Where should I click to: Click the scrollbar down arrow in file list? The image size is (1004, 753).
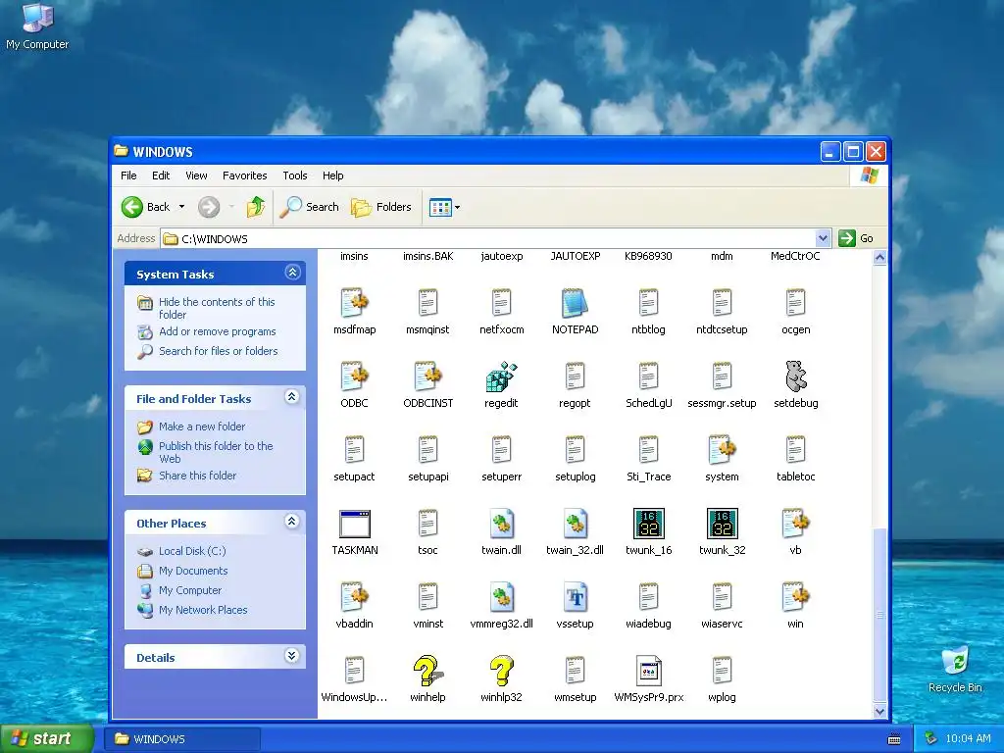click(879, 712)
